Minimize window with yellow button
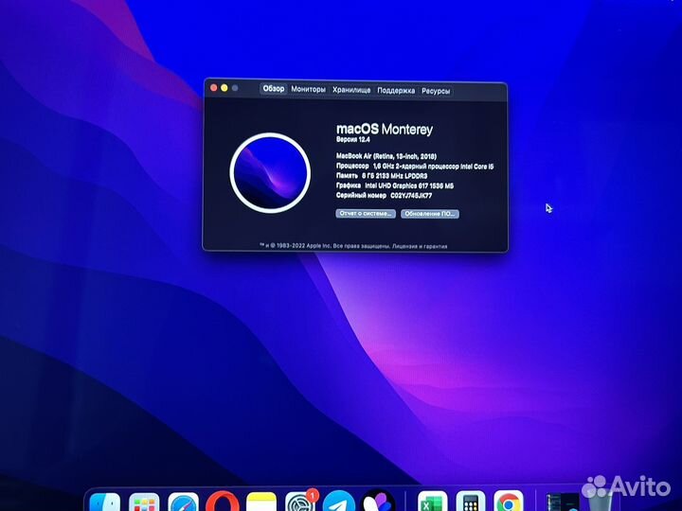 224,88
